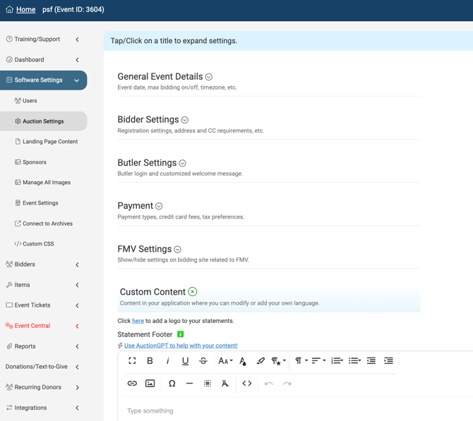The width and height of the screenshot is (473, 421).
Task: Toggle bold formatting in the editor
Action: 150,361
